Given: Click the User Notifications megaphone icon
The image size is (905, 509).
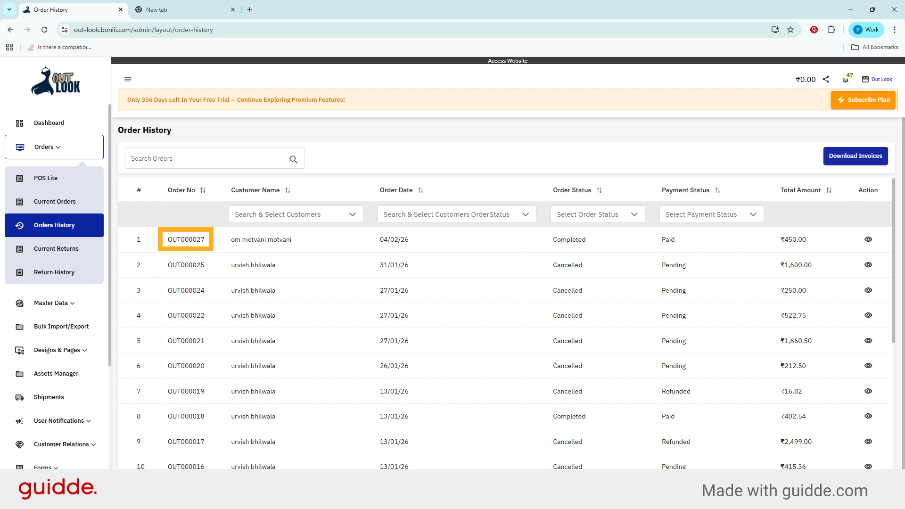Looking at the screenshot, I should 19,421.
